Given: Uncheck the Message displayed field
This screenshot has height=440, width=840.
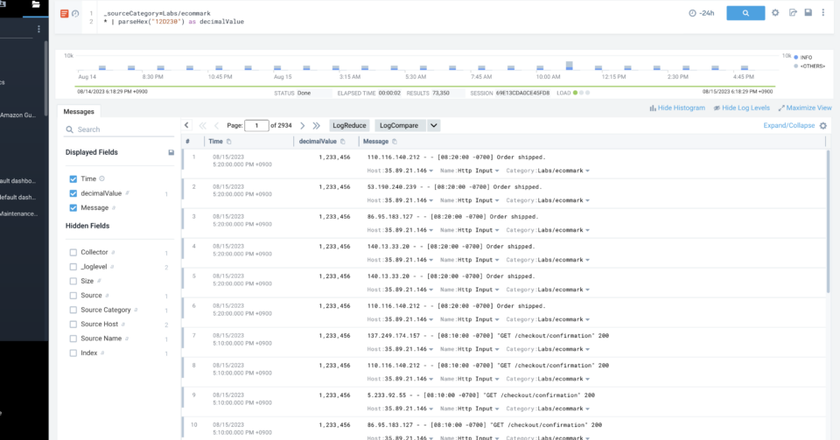Looking at the screenshot, I should pyautogui.click(x=73, y=207).
